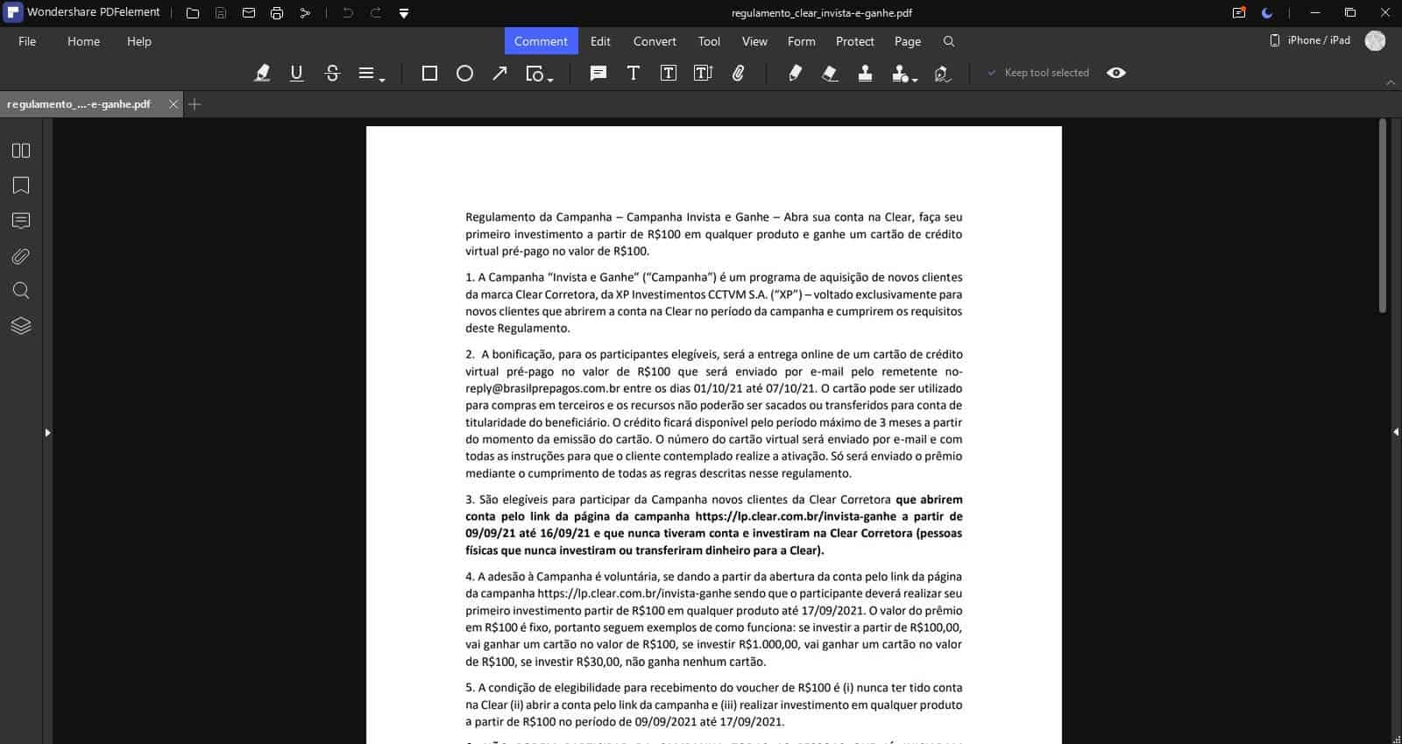1402x744 pixels.
Task: Add a new document tab
Action: (195, 103)
